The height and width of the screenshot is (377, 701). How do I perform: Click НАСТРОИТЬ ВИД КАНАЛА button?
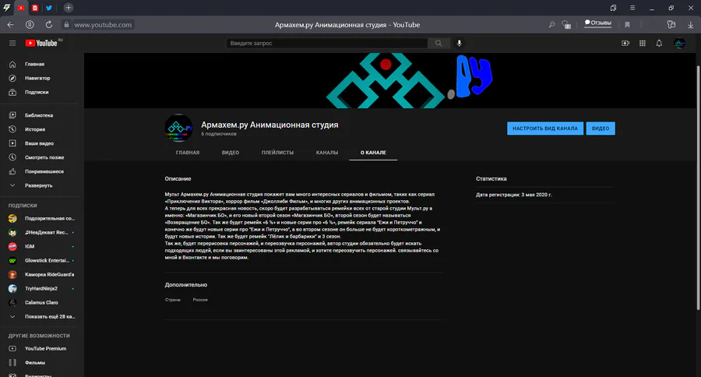pos(545,129)
